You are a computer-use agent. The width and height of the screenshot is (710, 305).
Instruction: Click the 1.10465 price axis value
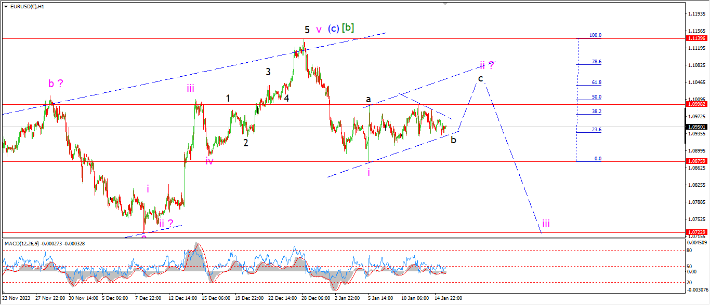(696, 82)
